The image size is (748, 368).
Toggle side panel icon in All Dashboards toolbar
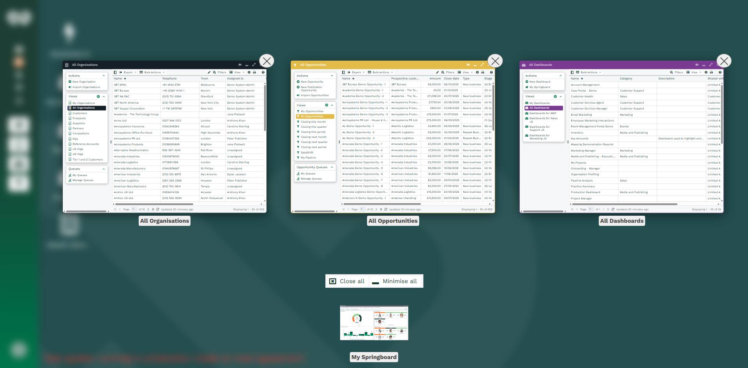click(572, 72)
